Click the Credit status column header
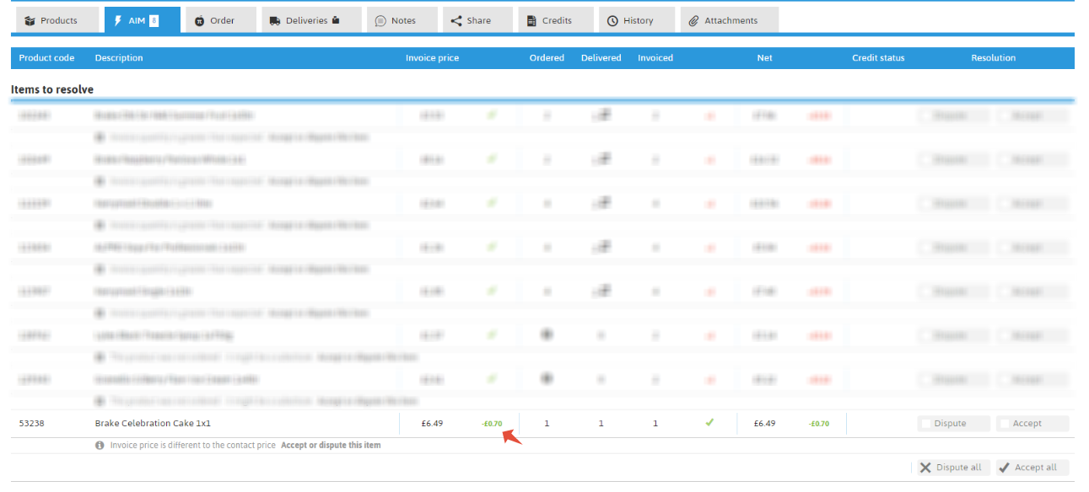 pos(878,58)
